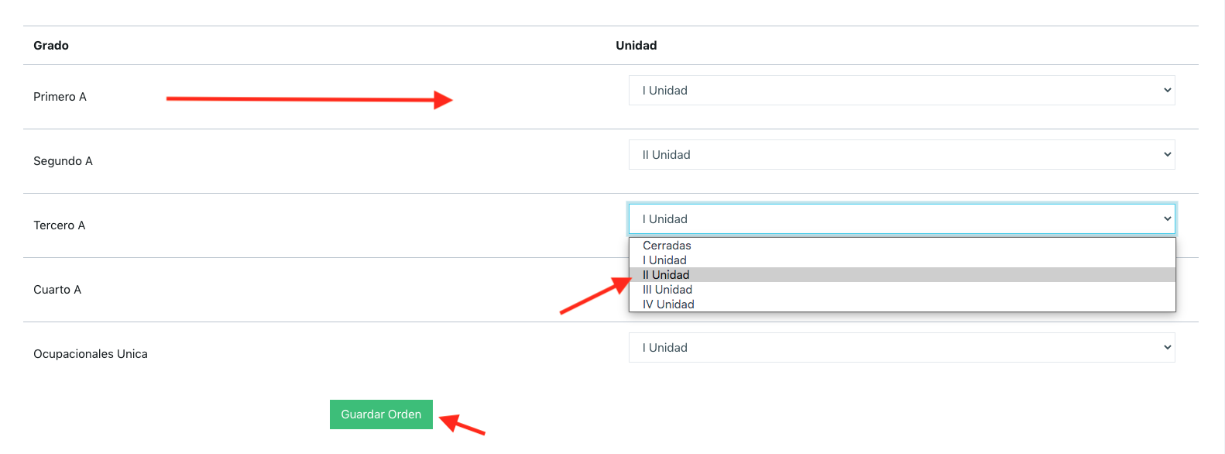Click the Cuarto A row label
This screenshot has width=1225, height=454.
click(57, 290)
